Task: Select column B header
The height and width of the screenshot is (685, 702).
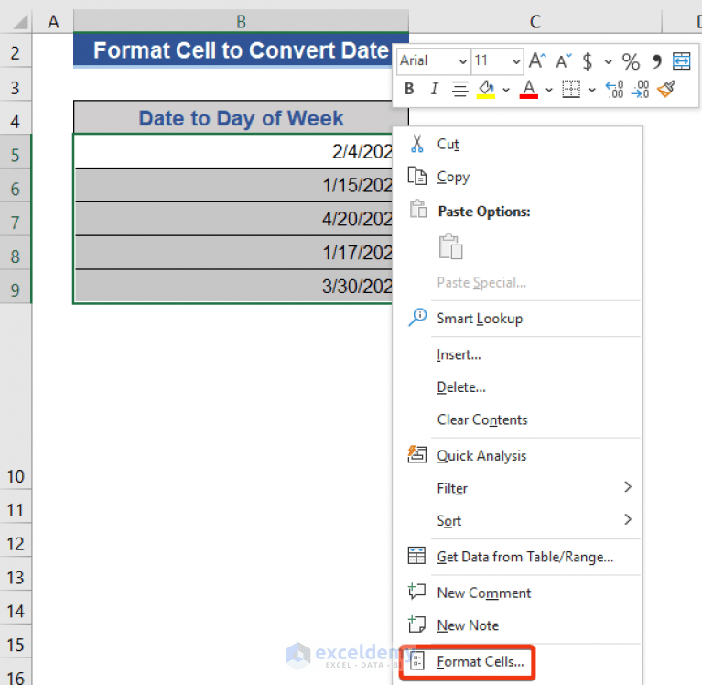Action: 241,21
